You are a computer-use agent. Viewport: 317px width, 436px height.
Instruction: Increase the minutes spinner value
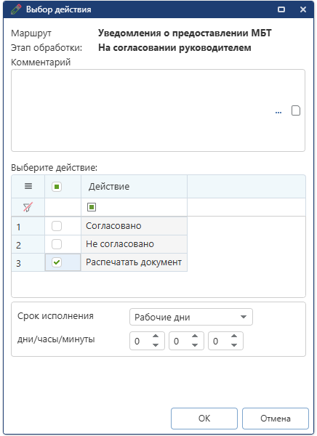pyautogui.click(x=234, y=336)
